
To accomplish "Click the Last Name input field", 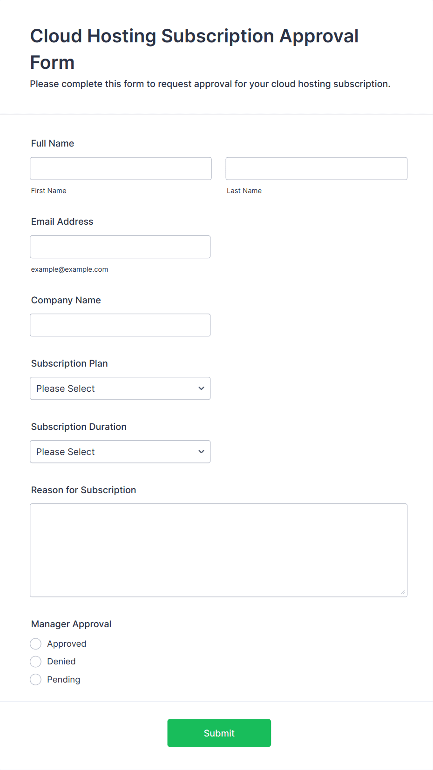I will click(316, 168).
